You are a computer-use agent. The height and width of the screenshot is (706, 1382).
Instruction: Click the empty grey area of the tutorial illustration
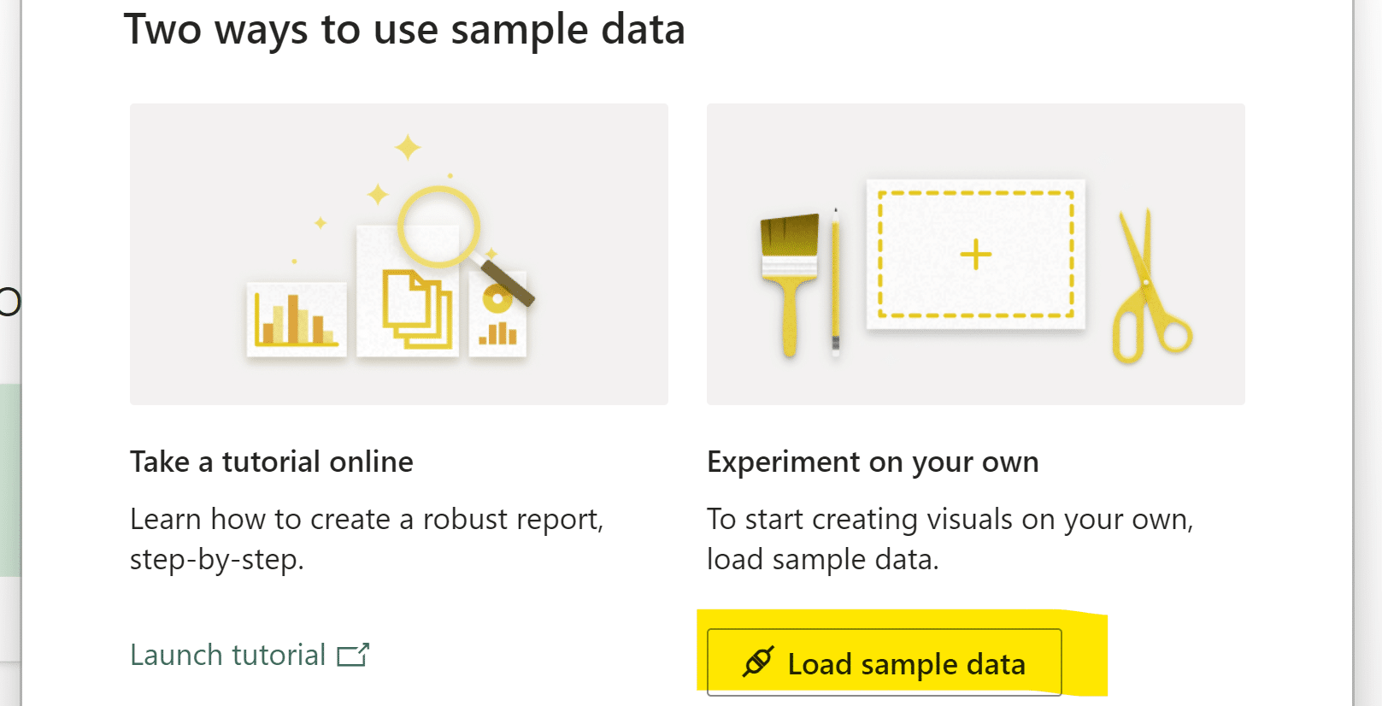click(197, 171)
